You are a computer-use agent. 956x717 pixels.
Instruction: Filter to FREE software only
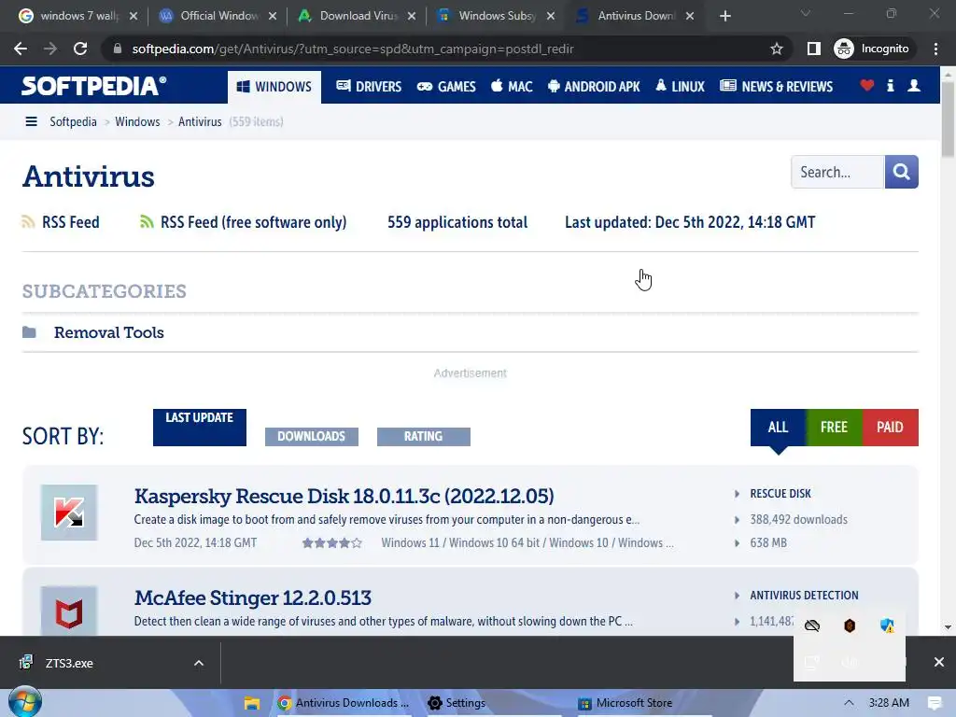pos(834,428)
